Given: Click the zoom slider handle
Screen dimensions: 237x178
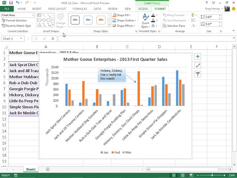Looking at the screenshot, I should point(212,175).
